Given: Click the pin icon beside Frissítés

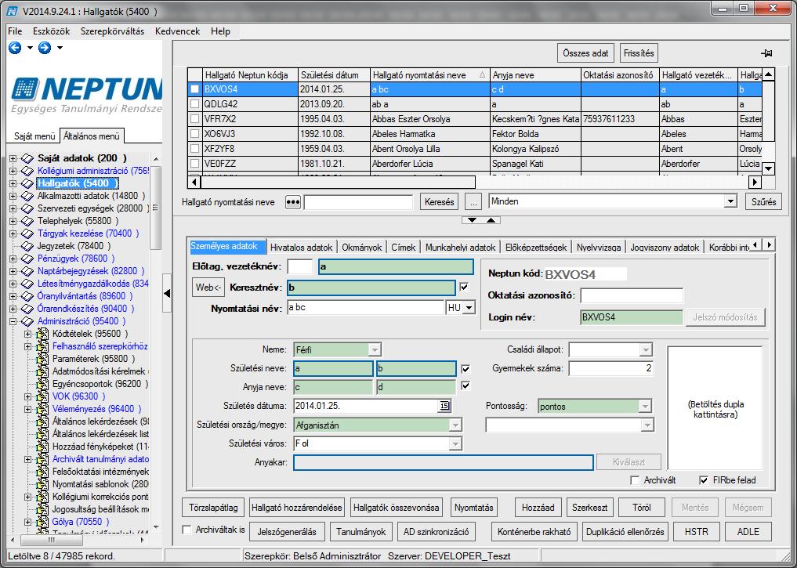Looking at the screenshot, I should pos(766,53).
